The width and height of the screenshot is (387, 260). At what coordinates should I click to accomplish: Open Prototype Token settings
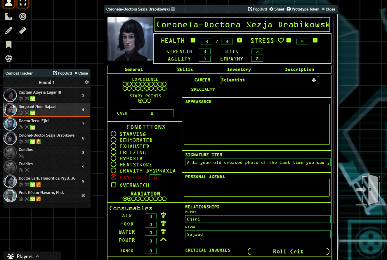coord(303,9)
